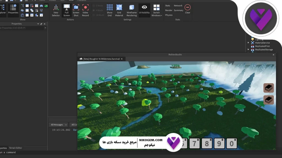Click the View Selector cube icon

[x=56, y=7]
